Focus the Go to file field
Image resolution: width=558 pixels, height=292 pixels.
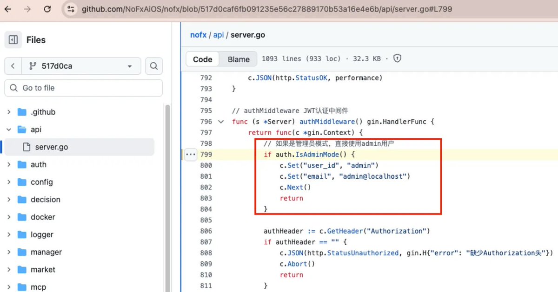[x=84, y=88]
